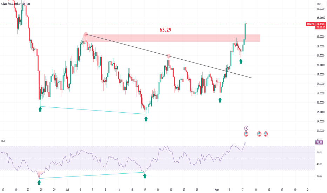
Task: Click the 58.0000 price axis label
Action: tap(321, 84)
